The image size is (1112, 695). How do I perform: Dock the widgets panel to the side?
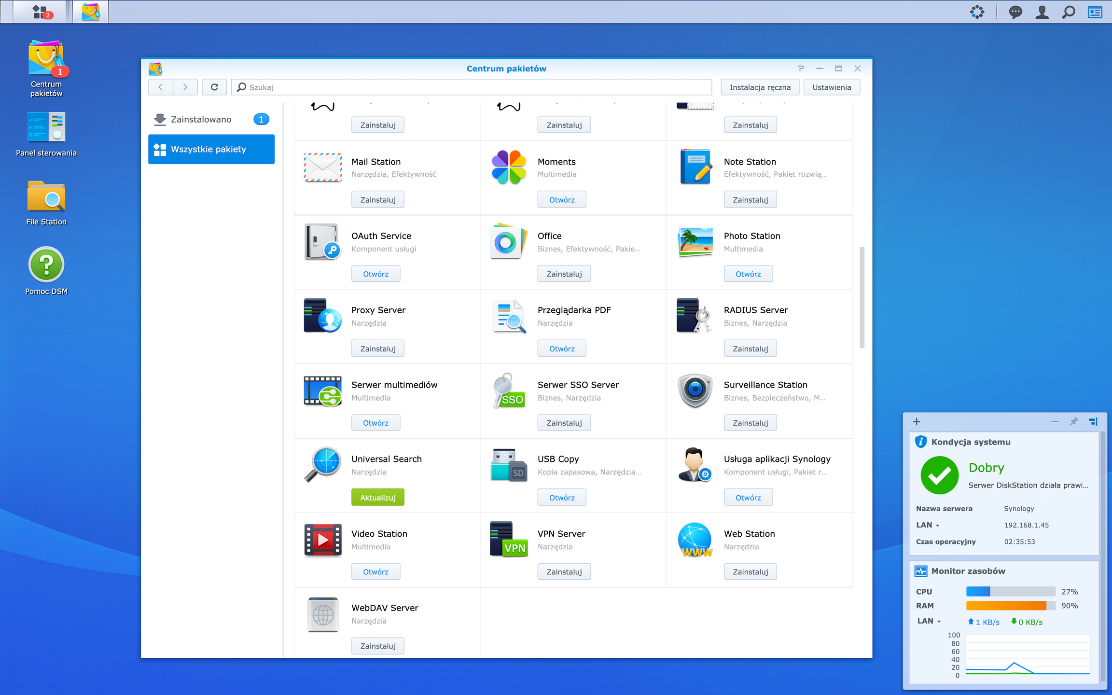[1093, 422]
